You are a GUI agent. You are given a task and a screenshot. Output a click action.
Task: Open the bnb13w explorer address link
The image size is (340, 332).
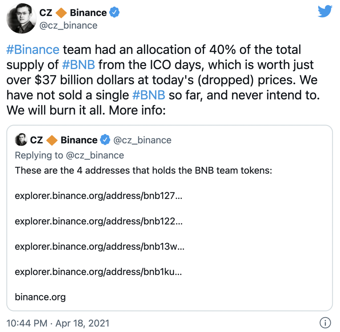[x=100, y=246]
